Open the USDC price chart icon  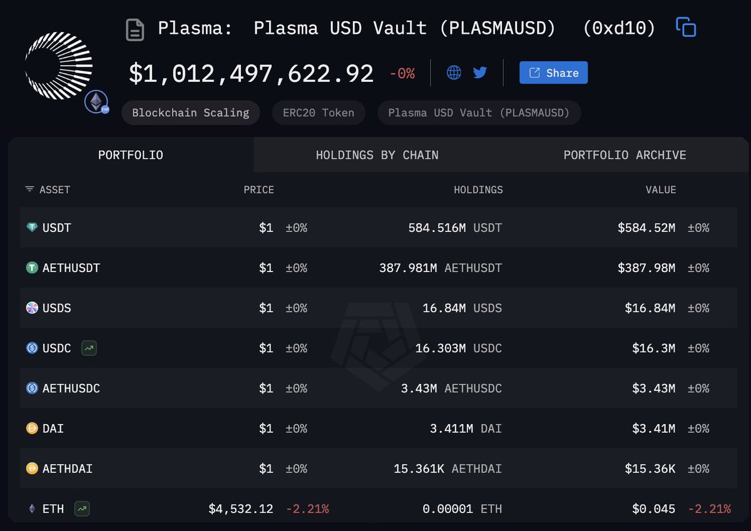pos(88,348)
